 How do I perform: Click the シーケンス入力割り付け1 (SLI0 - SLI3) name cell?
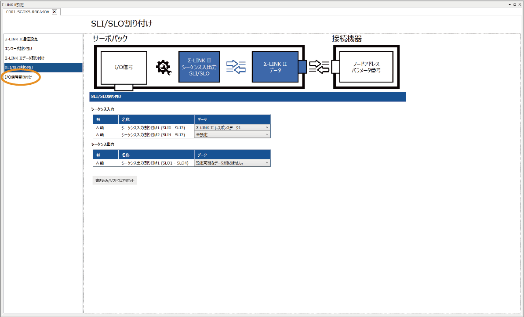156,128
